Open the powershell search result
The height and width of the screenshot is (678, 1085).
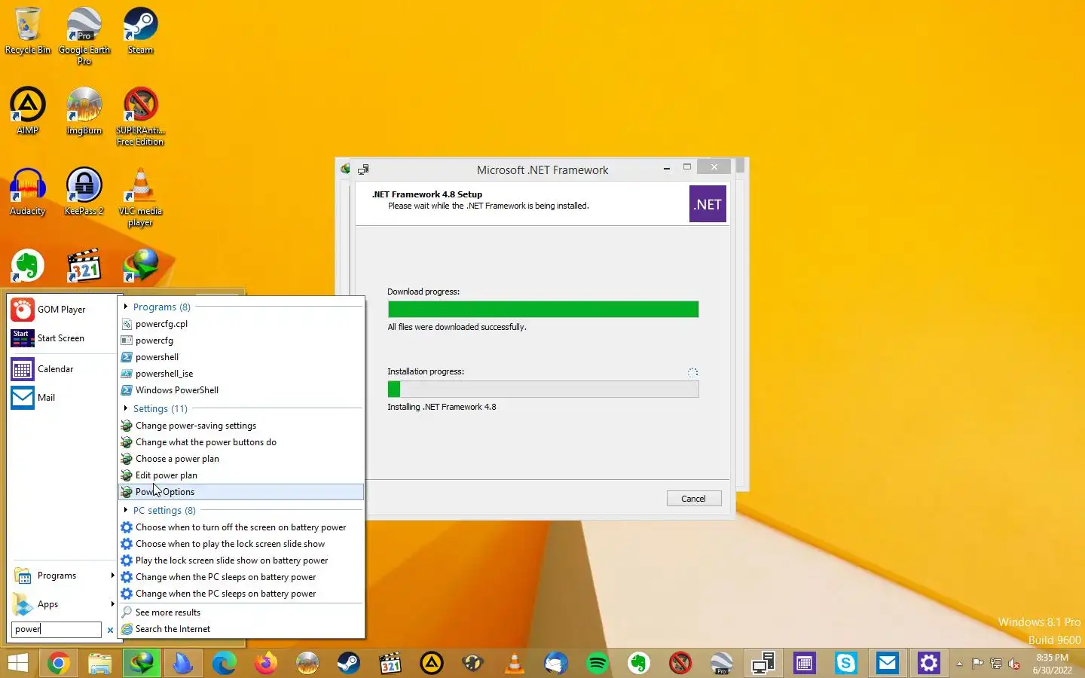point(241,357)
